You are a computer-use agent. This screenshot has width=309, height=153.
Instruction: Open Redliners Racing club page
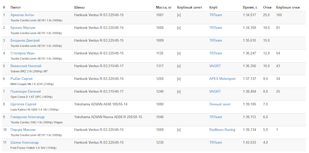point(222,130)
